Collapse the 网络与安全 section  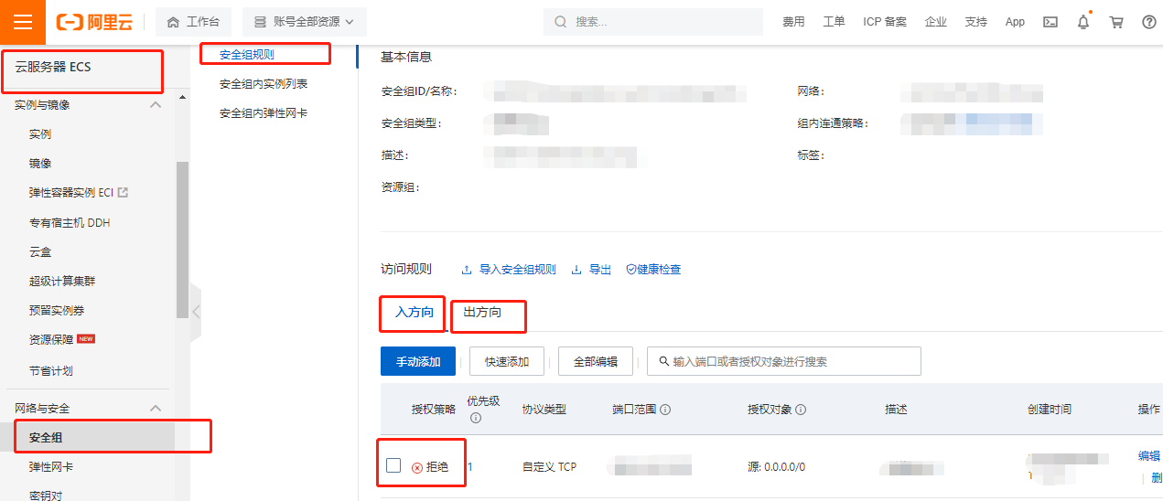click(x=156, y=409)
